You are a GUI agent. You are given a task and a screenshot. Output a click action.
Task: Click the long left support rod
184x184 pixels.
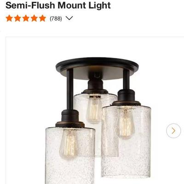(70, 89)
